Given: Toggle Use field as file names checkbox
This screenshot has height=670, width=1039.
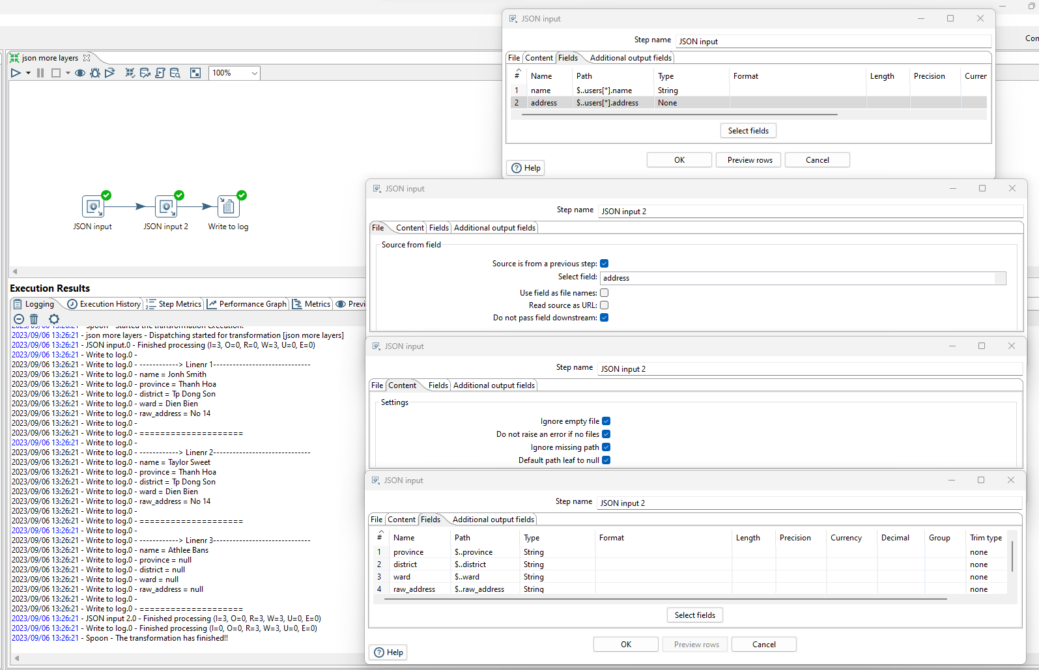Looking at the screenshot, I should (x=605, y=293).
